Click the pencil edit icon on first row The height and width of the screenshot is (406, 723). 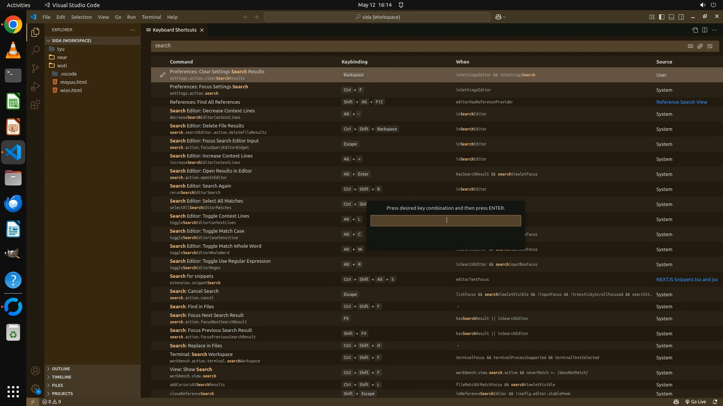click(162, 75)
